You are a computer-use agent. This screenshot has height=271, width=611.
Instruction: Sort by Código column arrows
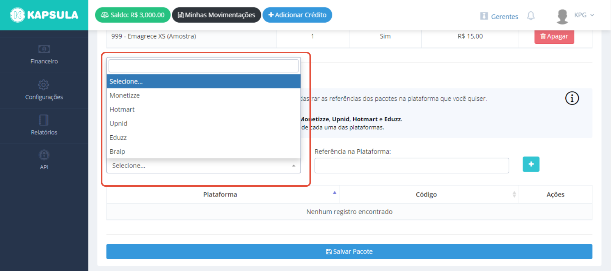[x=514, y=194]
